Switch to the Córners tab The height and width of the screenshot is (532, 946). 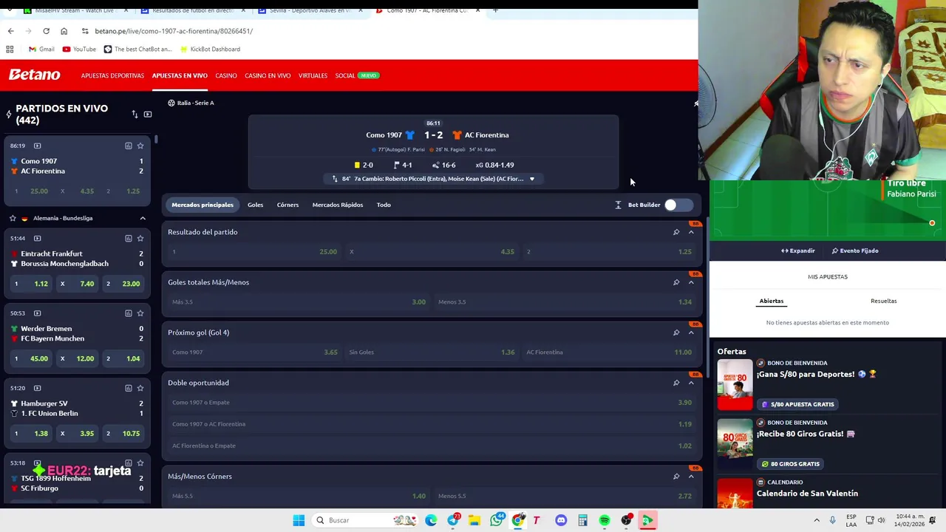287,205
